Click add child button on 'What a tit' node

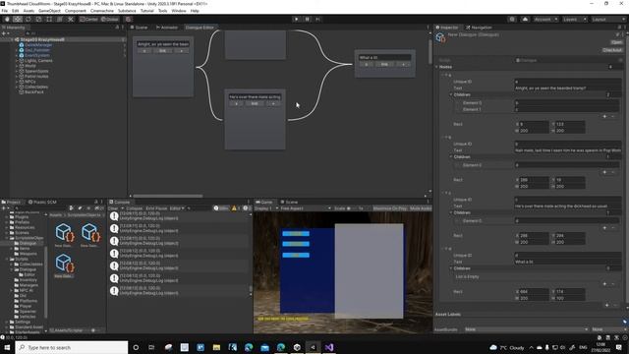(403, 64)
